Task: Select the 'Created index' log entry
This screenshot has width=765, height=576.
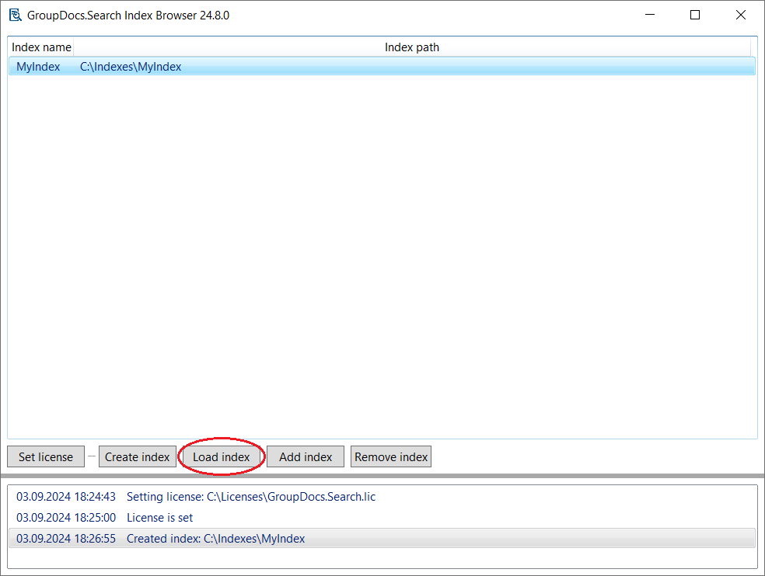Action: pyautogui.click(x=215, y=539)
